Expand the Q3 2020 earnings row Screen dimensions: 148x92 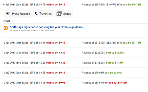(x=5, y=63)
